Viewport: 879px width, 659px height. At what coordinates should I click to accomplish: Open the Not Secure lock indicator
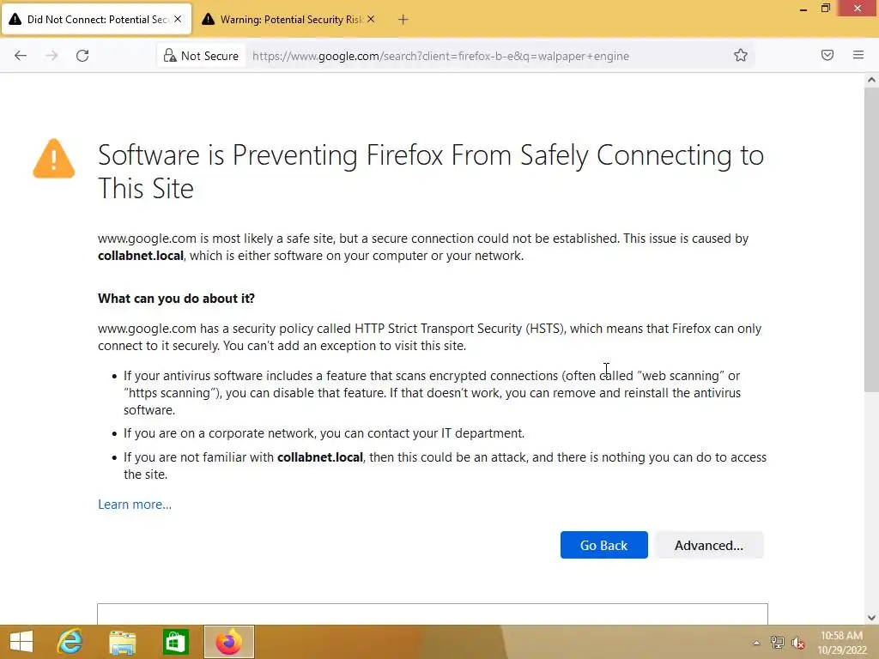[201, 56]
